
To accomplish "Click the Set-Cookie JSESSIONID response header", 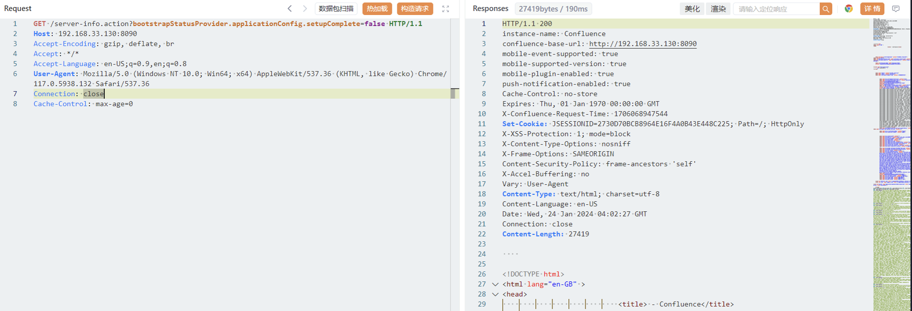I will (x=653, y=124).
